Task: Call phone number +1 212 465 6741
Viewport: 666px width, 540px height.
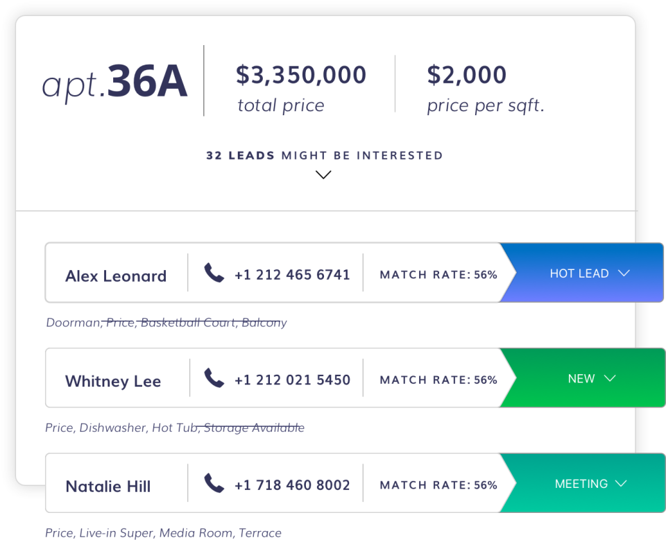Action: pos(292,275)
